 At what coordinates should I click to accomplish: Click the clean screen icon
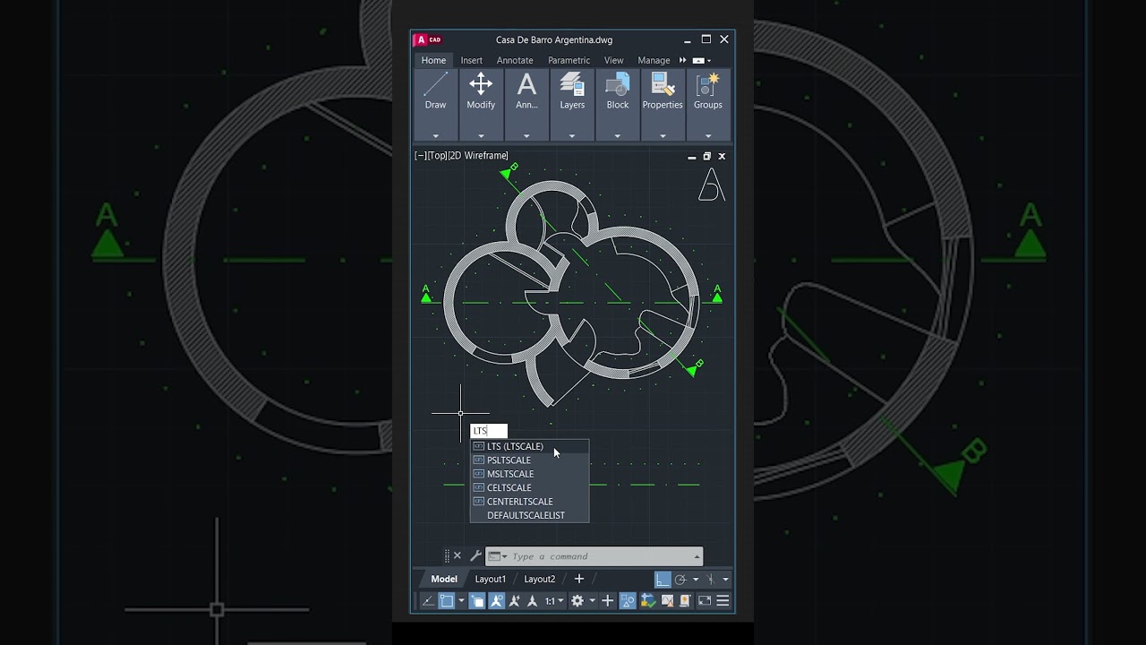tap(705, 600)
